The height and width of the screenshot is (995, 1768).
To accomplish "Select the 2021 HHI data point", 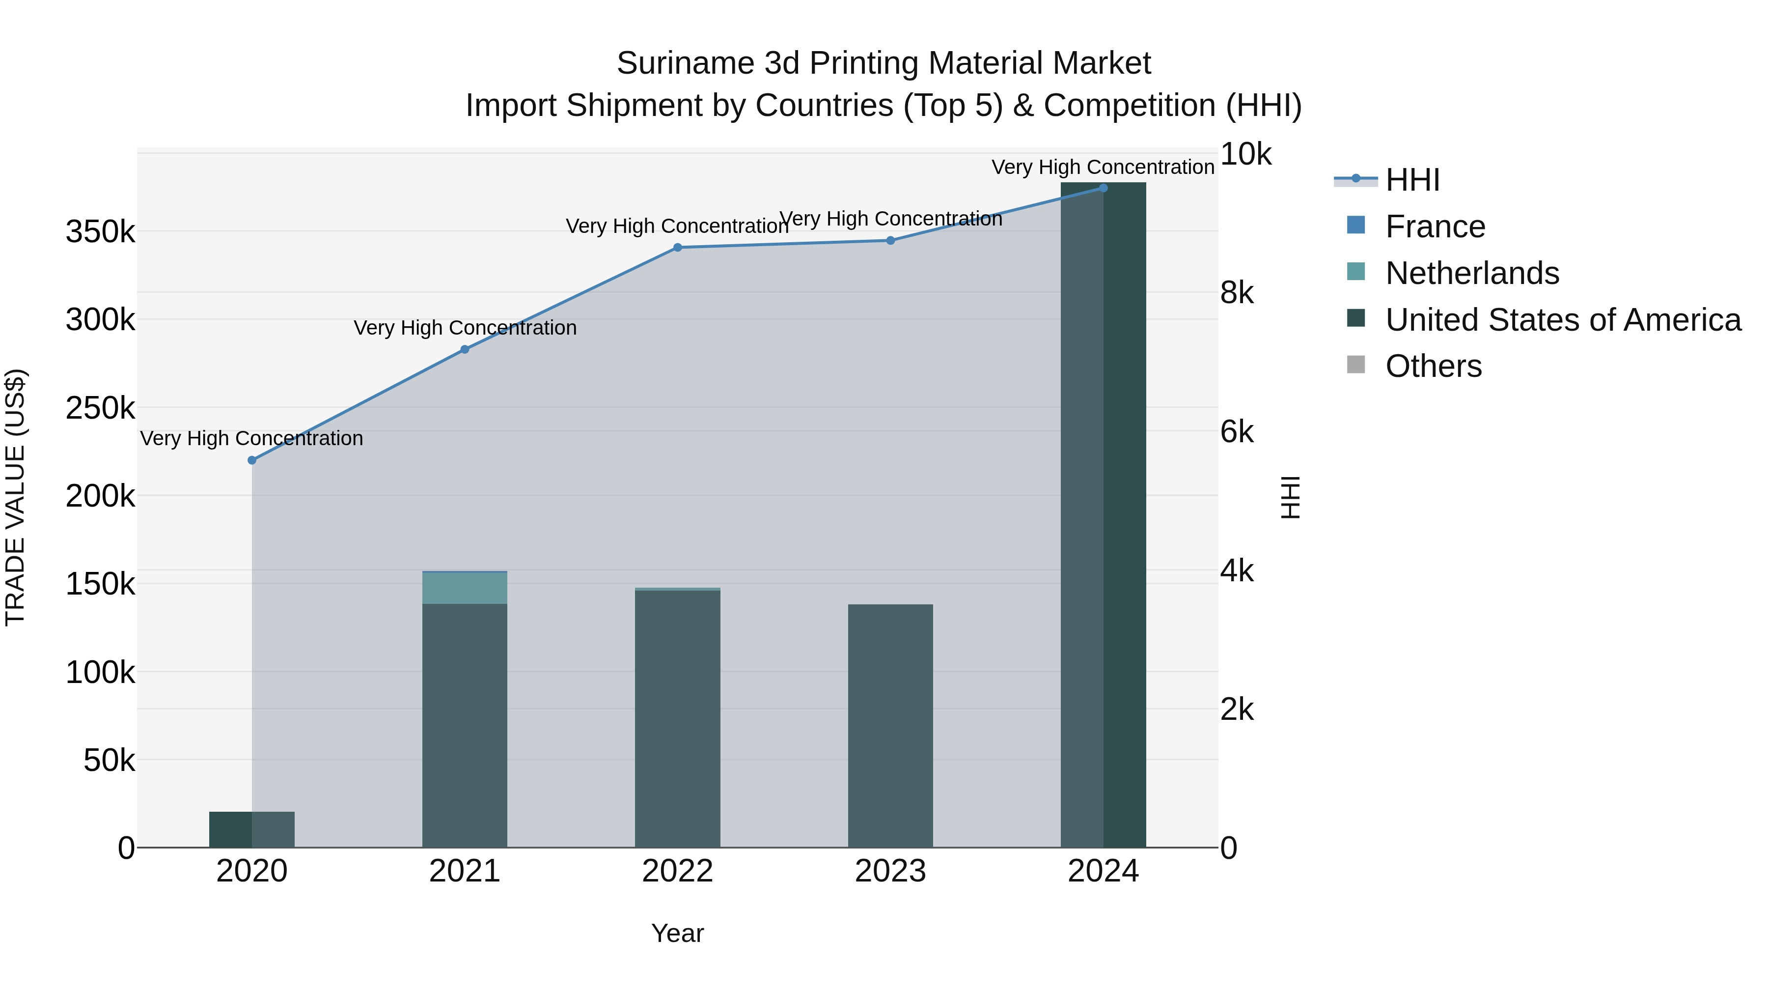I will pos(465,349).
